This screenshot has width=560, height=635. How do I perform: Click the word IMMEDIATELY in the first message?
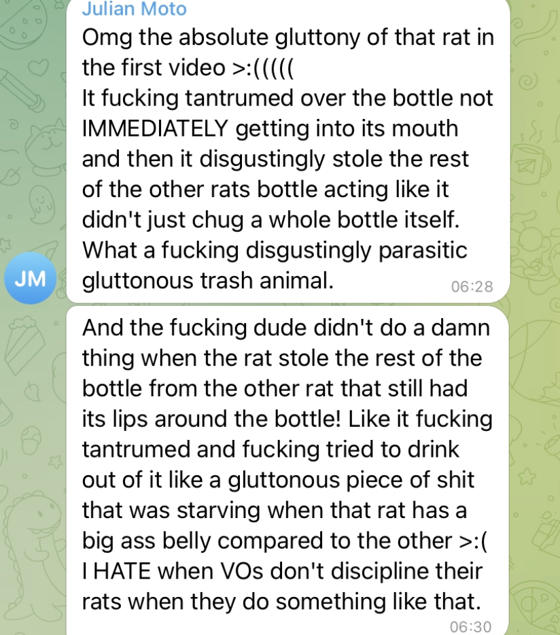(156, 128)
